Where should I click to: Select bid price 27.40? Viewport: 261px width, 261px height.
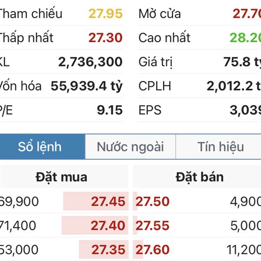108,225
